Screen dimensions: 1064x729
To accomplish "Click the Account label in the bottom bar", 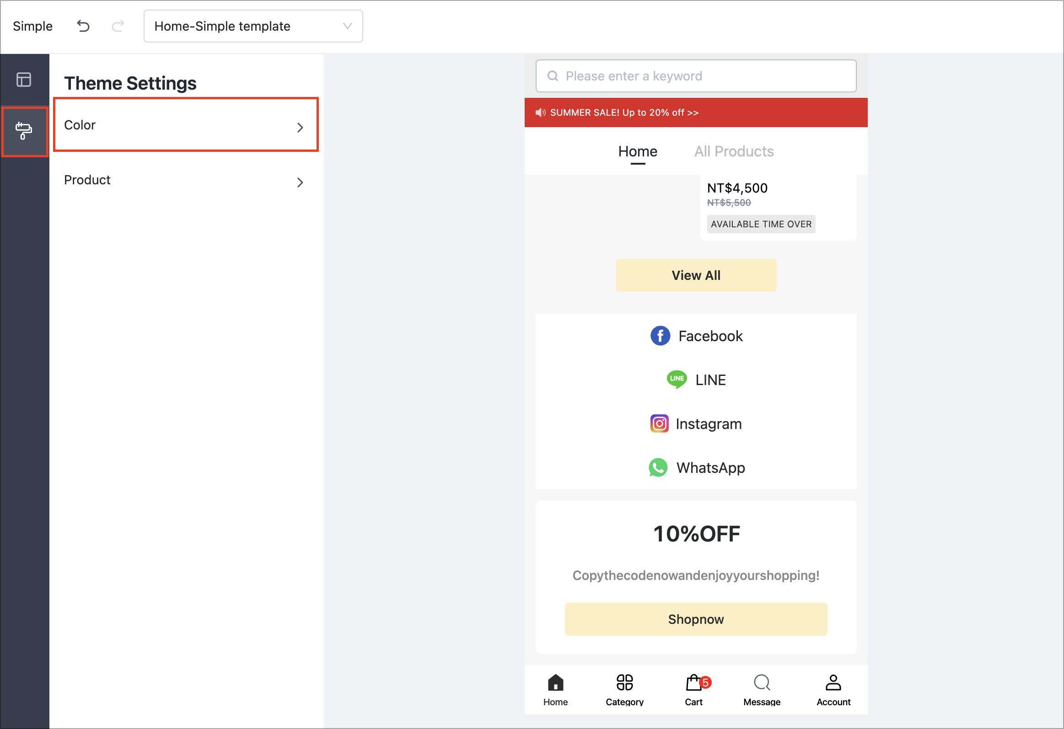I will click(x=833, y=702).
